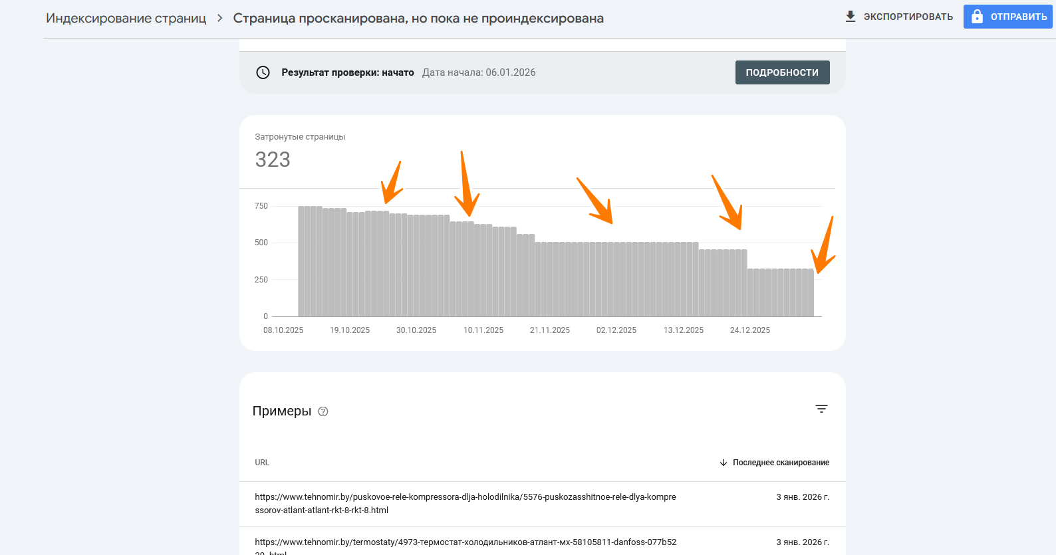Open the help icon next to Примеры
The image size is (1056, 555).
coord(323,411)
